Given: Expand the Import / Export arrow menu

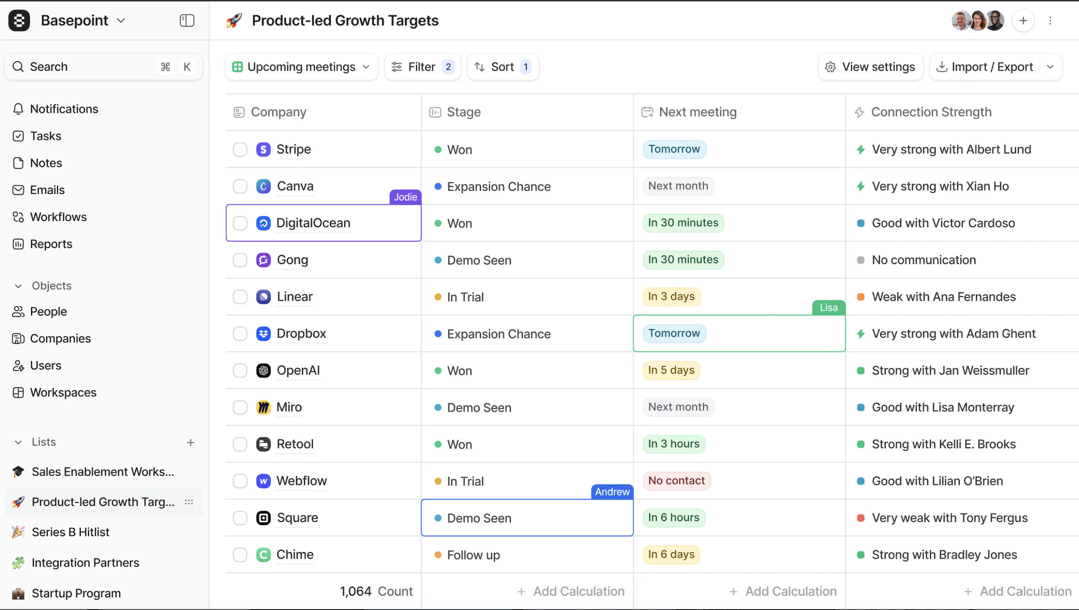Looking at the screenshot, I should coord(1050,67).
